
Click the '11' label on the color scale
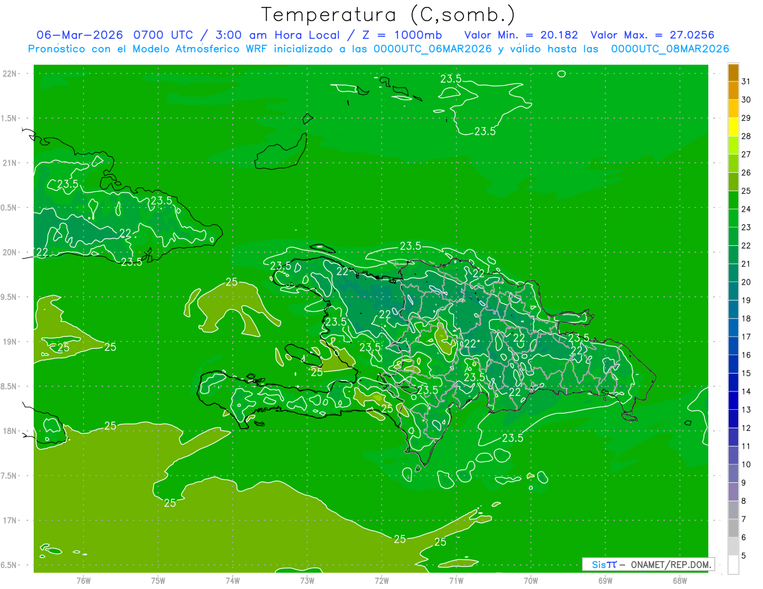pyautogui.click(x=746, y=446)
